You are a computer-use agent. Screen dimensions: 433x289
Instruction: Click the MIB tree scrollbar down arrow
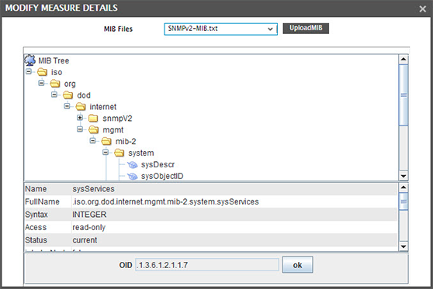pyautogui.click(x=404, y=176)
